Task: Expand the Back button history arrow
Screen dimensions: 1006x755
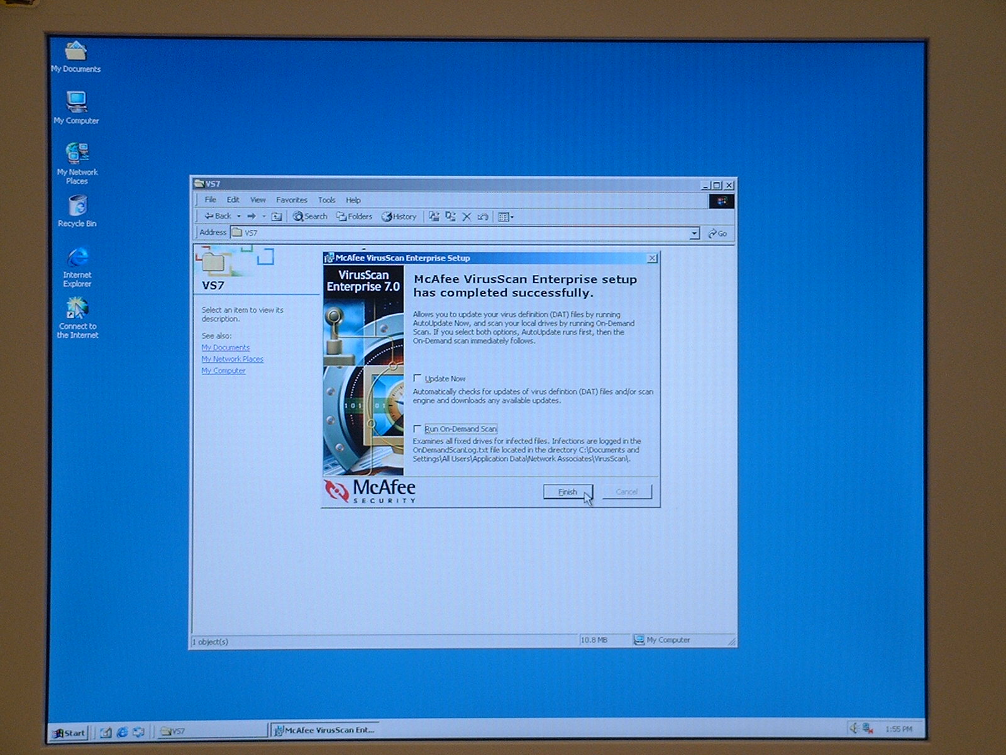Action: [x=239, y=216]
